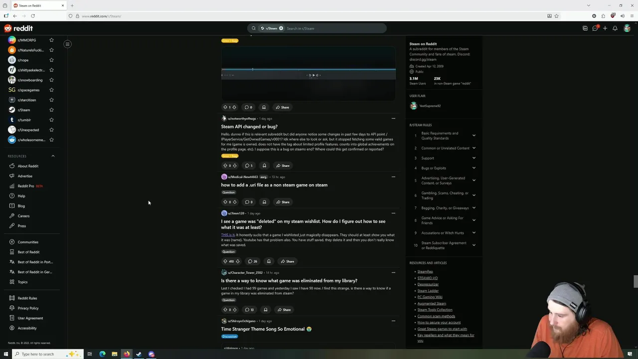The height and width of the screenshot is (359, 638).
Task: Open the Reddit chat icon in header
Action: pos(595,28)
